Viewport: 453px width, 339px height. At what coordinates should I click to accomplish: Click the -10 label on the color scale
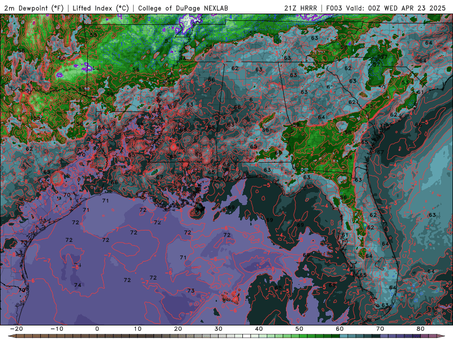(x=57, y=329)
